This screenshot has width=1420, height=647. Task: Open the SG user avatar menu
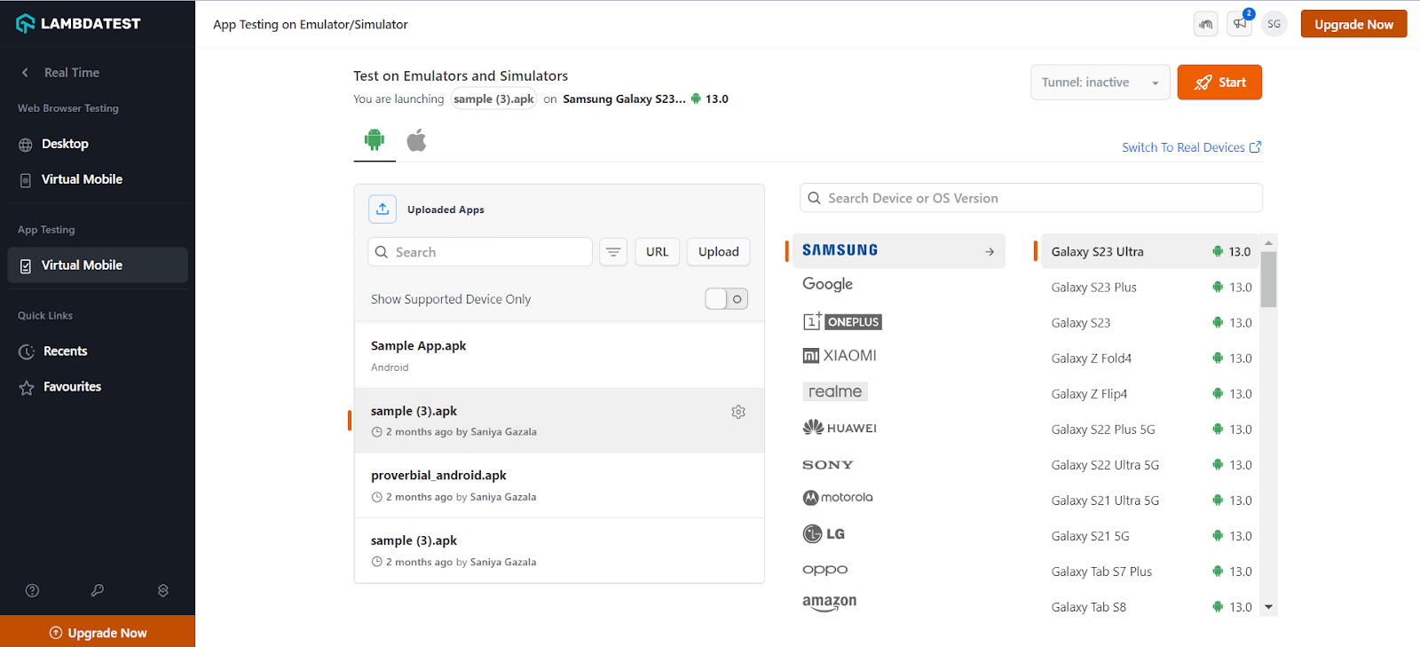click(1274, 24)
